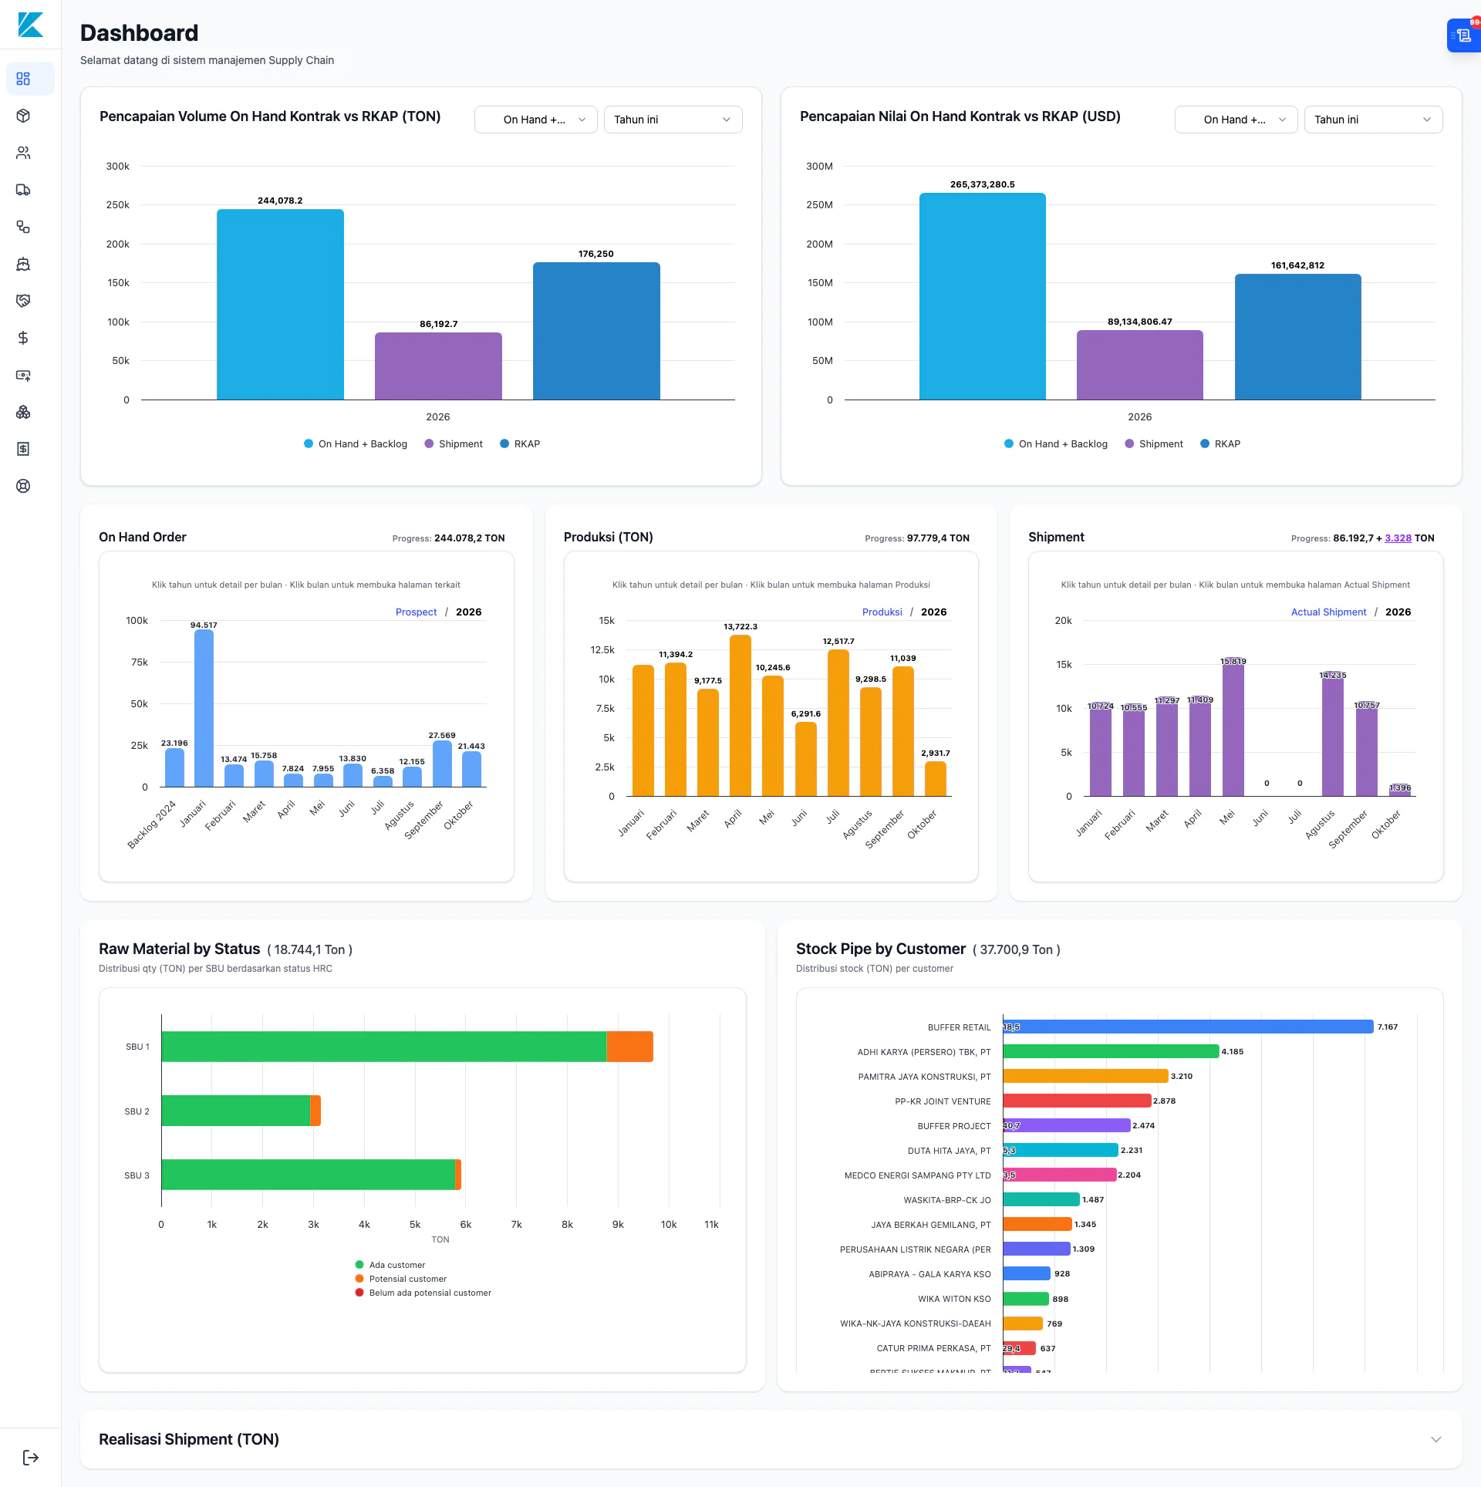This screenshot has height=1487, width=1481.
Task: Click the logout icon at sidebar bottom
Action: coord(31,1457)
